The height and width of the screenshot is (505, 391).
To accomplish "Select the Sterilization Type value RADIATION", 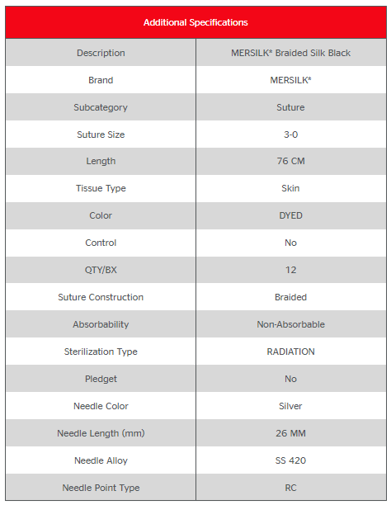I will coord(290,352).
